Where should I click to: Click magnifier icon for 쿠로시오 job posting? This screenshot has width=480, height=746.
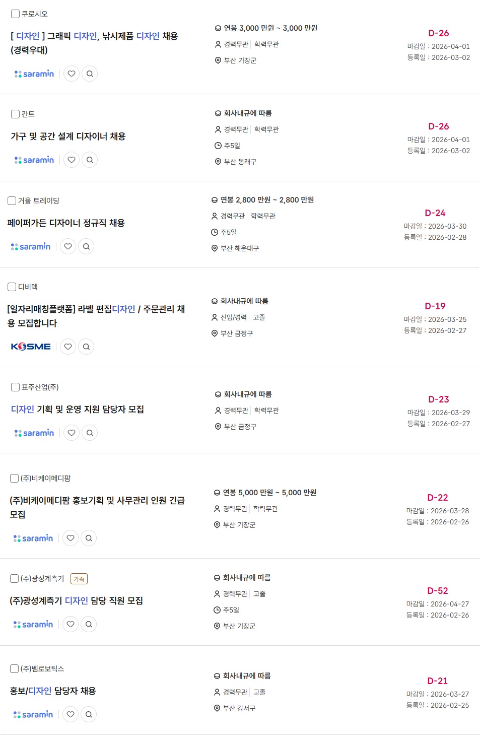(x=90, y=74)
